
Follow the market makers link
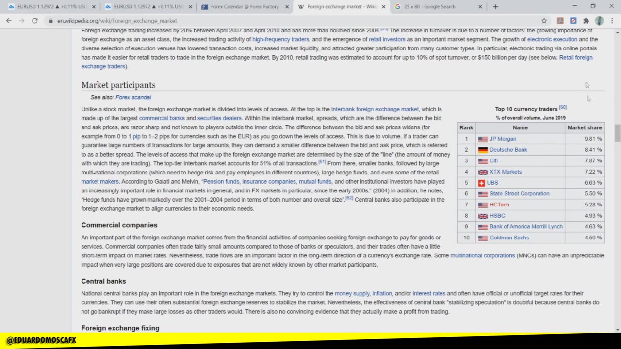[99, 182]
